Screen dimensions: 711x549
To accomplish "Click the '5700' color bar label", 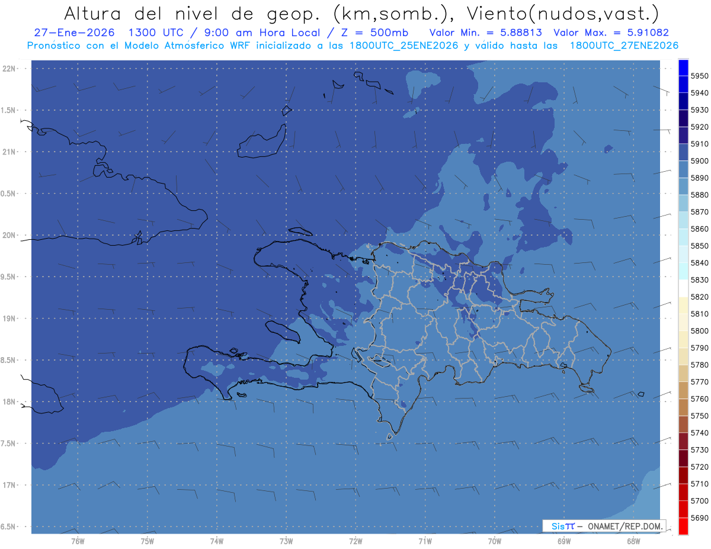I will (699, 501).
